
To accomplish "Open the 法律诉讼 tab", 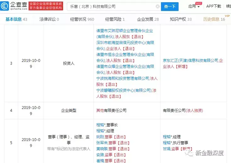I will (x=49, y=19).
